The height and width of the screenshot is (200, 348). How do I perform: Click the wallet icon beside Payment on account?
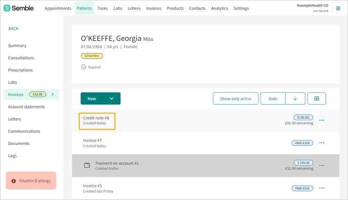click(x=87, y=165)
